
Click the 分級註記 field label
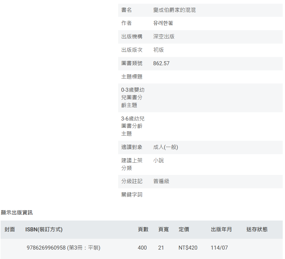coord(132,181)
